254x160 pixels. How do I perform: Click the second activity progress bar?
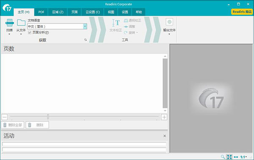(84, 149)
